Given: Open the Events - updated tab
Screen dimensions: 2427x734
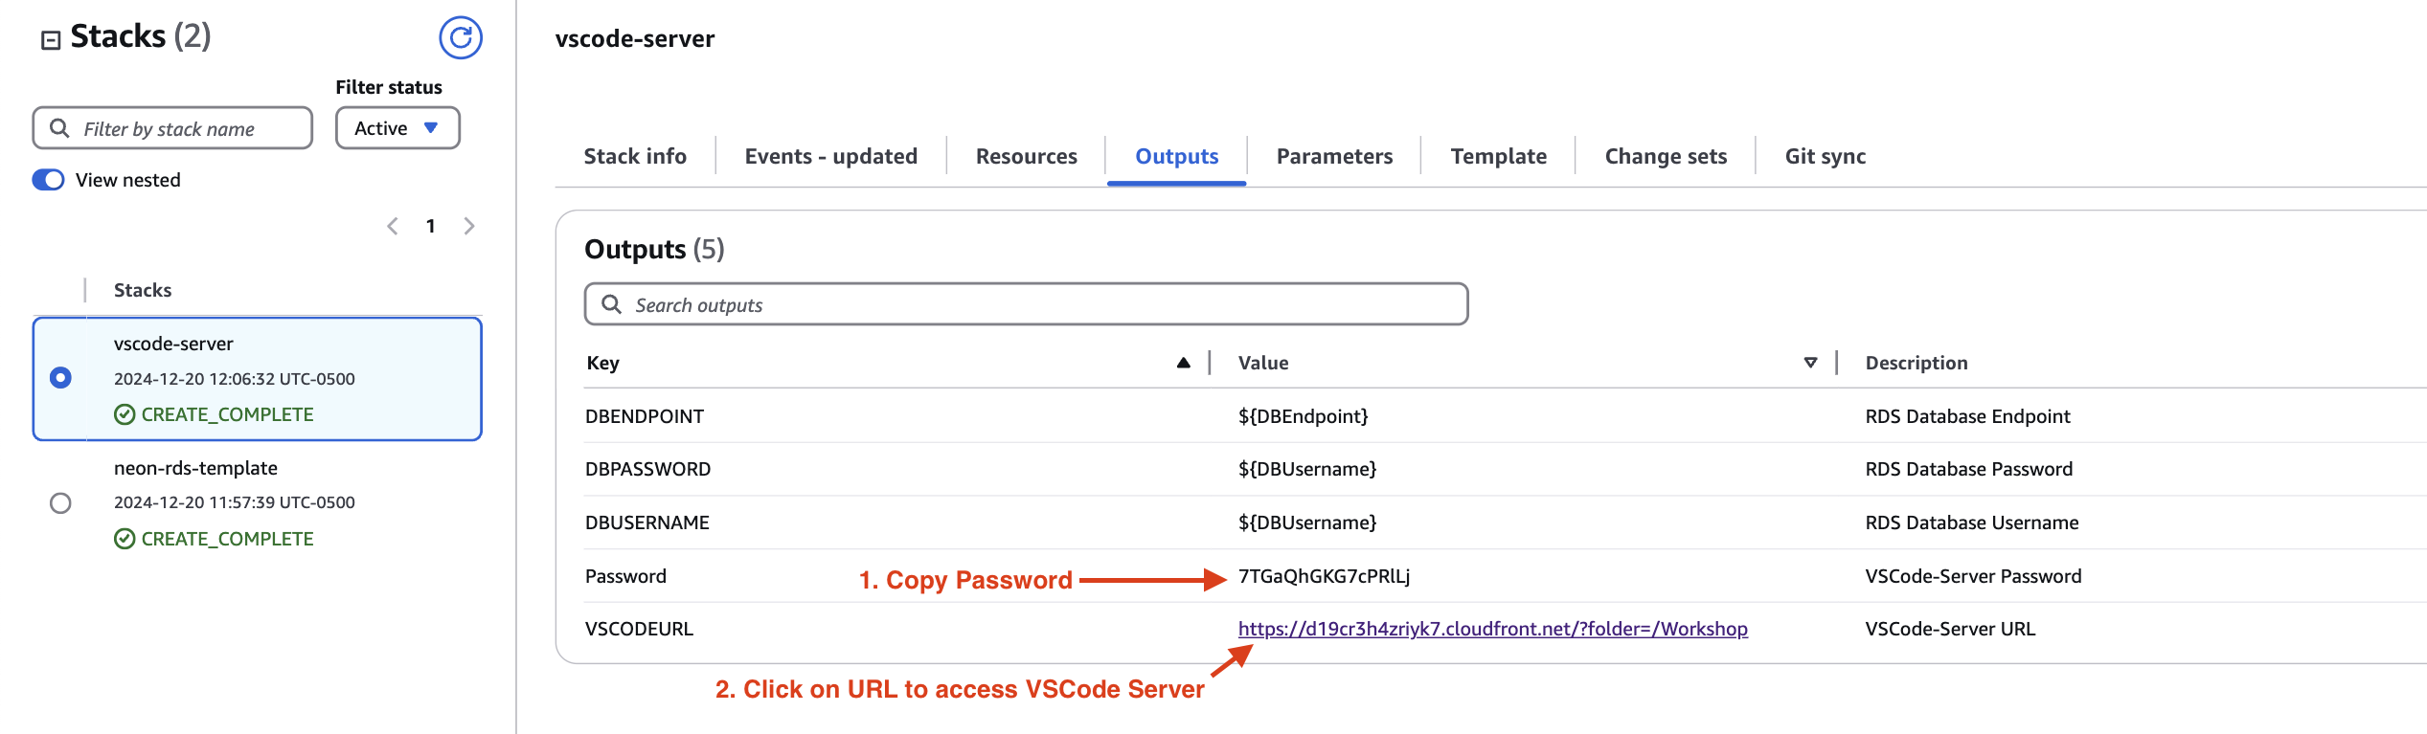Looking at the screenshot, I should pyautogui.click(x=830, y=155).
